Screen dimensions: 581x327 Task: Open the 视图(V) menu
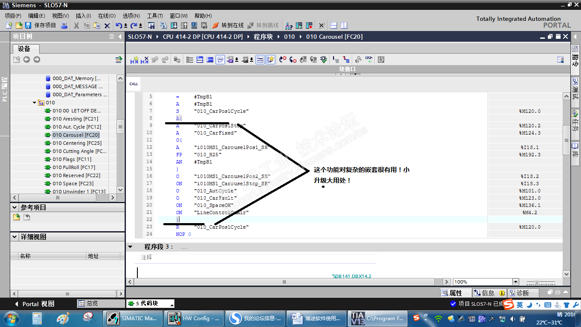tap(60, 16)
